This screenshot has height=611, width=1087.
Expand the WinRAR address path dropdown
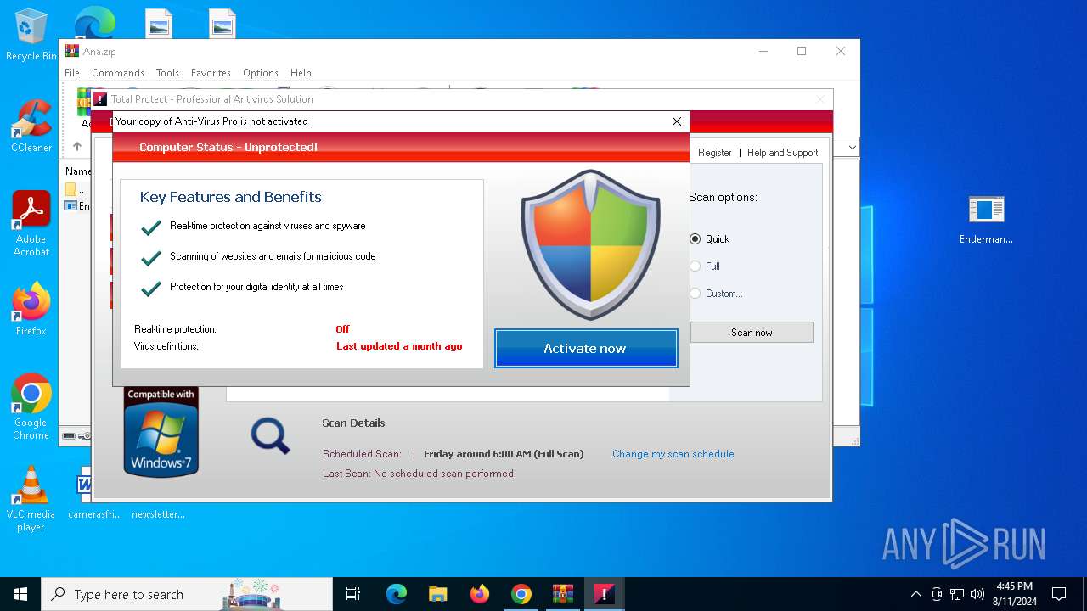852,148
